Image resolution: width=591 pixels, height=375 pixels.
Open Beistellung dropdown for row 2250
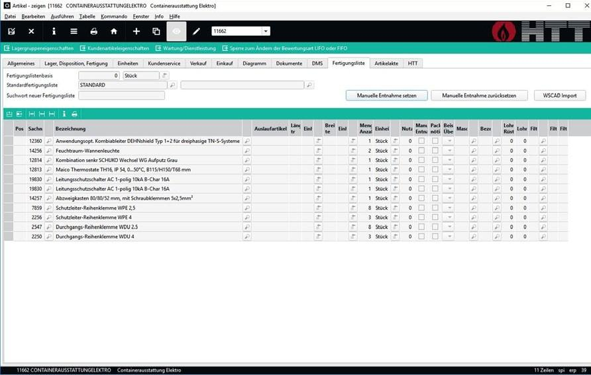pos(449,237)
